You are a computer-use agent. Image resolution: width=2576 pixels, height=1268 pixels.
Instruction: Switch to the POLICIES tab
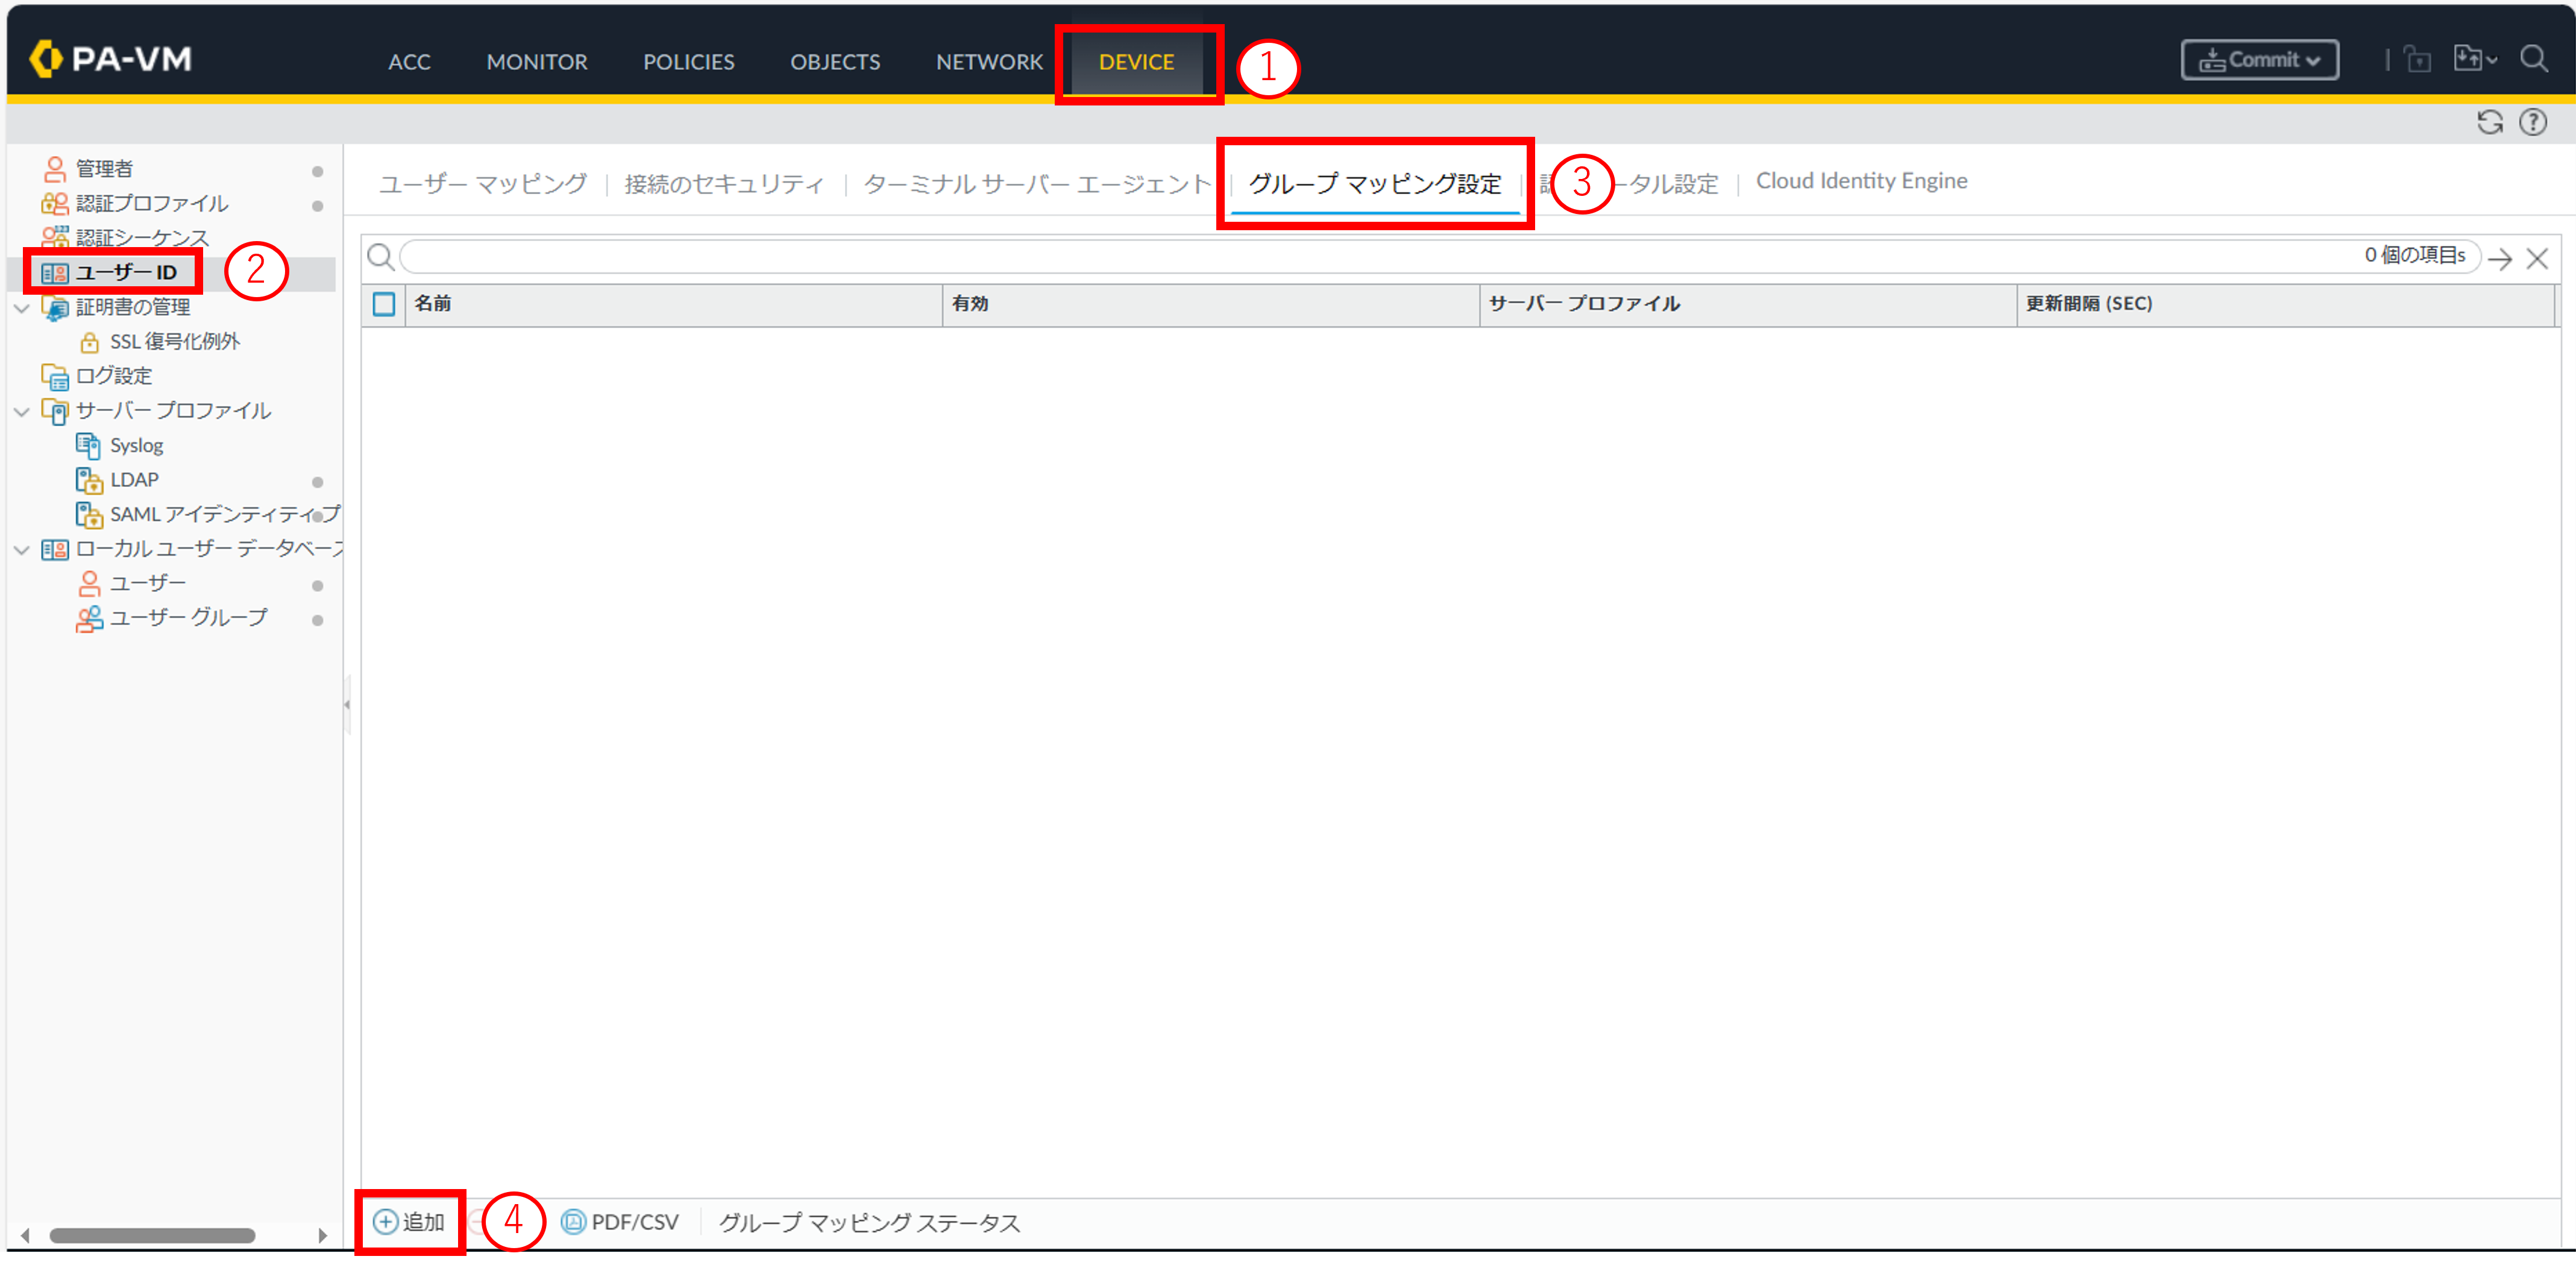(688, 62)
